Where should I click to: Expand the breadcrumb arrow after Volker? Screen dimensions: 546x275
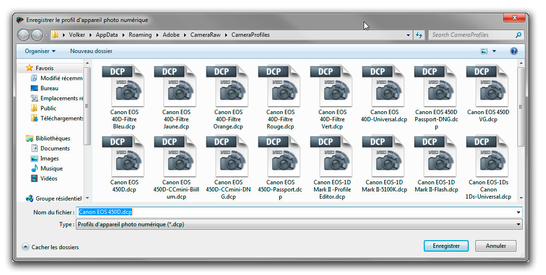click(x=91, y=35)
